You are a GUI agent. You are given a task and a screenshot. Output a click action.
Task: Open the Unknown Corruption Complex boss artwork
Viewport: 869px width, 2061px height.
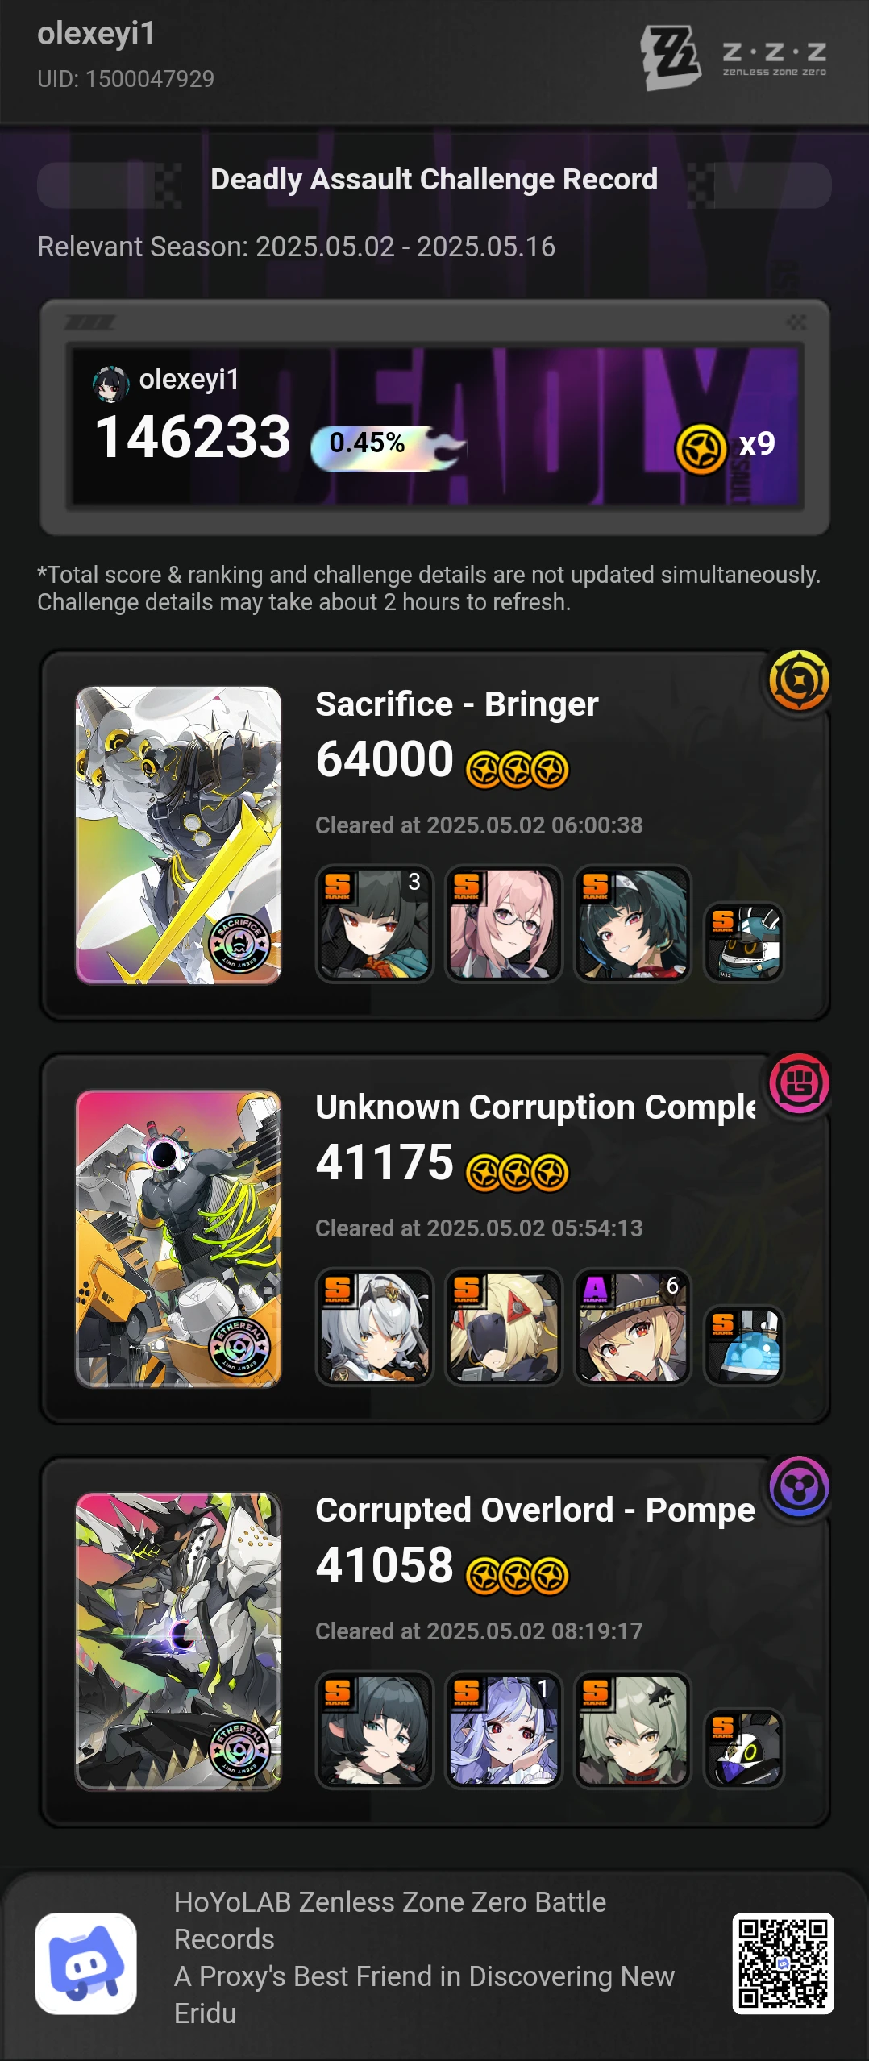coord(178,1238)
